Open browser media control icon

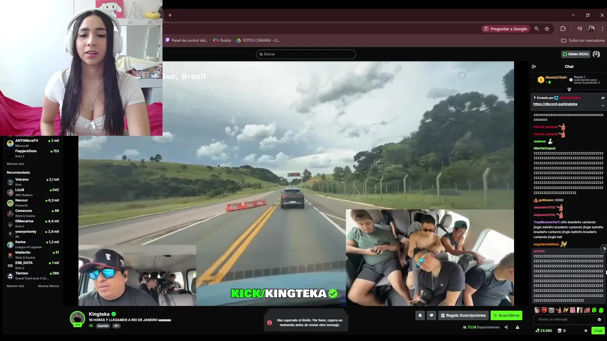tap(579, 29)
